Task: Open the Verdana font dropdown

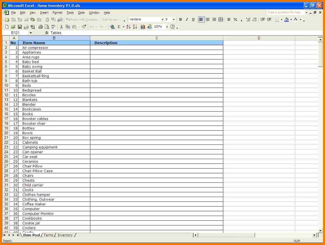Action: point(162,20)
